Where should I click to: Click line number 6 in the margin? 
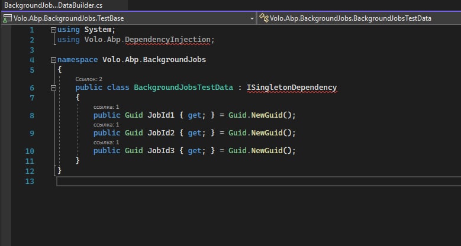pos(32,88)
